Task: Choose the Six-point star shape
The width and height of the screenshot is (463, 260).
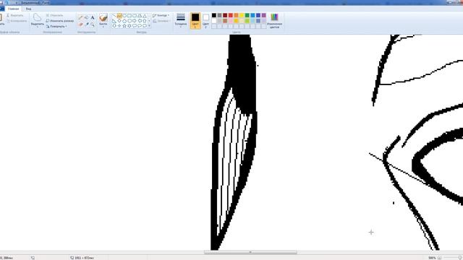Action: click(x=129, y=26)
